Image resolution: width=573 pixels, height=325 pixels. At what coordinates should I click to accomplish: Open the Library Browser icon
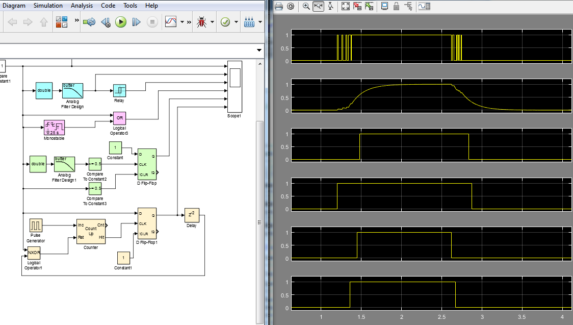(61, 22)
